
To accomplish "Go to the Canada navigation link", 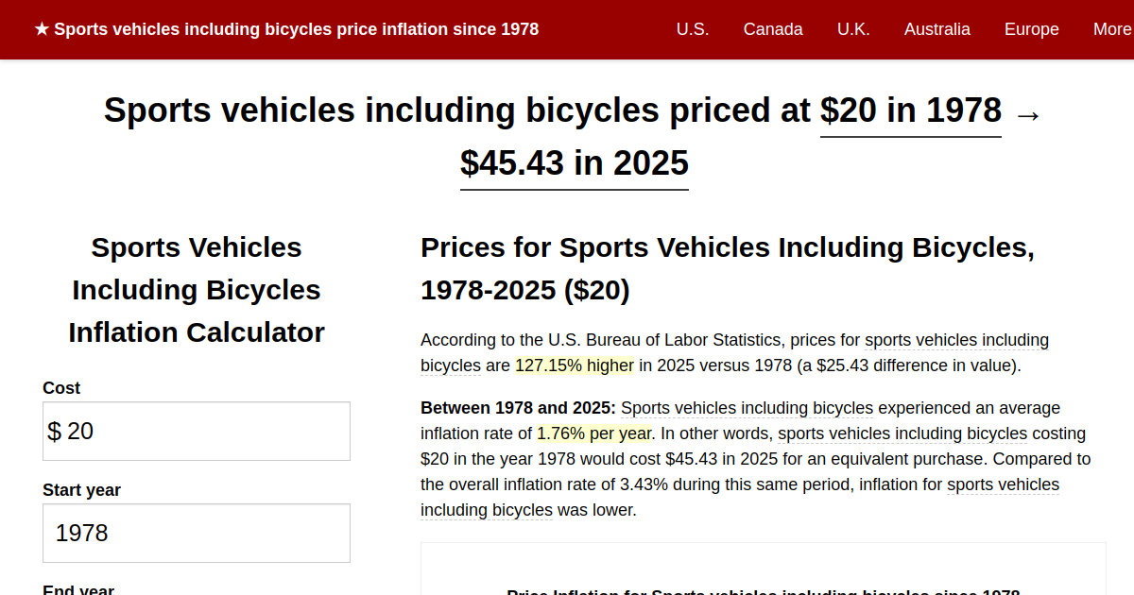I will click(x=773, y=29).
